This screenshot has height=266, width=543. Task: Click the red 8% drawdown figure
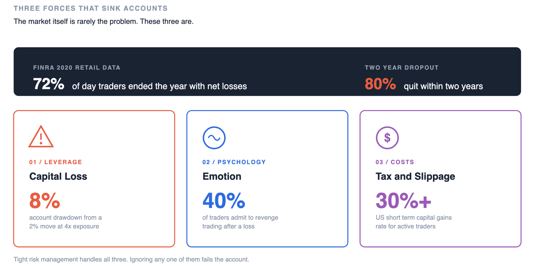point(45,201)
